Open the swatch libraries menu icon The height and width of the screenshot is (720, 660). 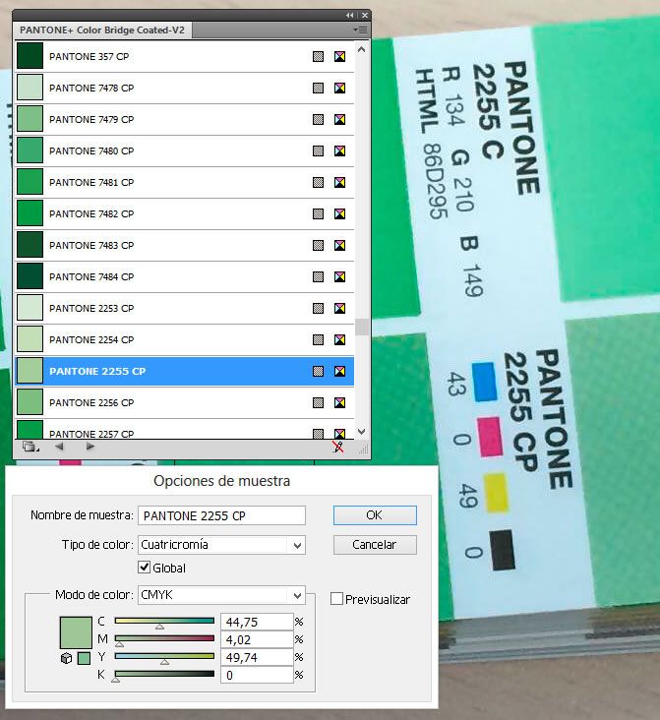30,447
